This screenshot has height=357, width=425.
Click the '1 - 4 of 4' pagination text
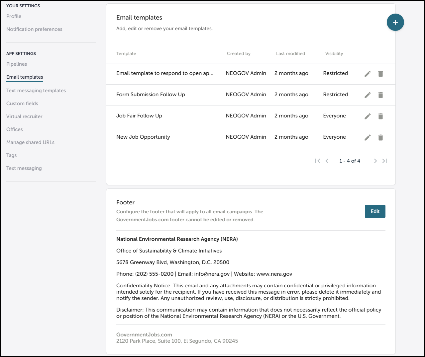coord(350,161)
